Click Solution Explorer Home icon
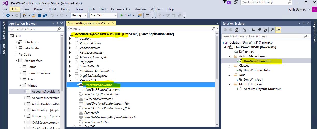Screen dimensions: 317x129 coord(237,30)
